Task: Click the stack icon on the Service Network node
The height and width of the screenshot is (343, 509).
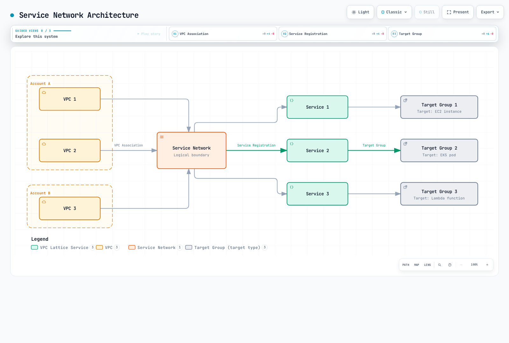Action: tap(162, 137)
